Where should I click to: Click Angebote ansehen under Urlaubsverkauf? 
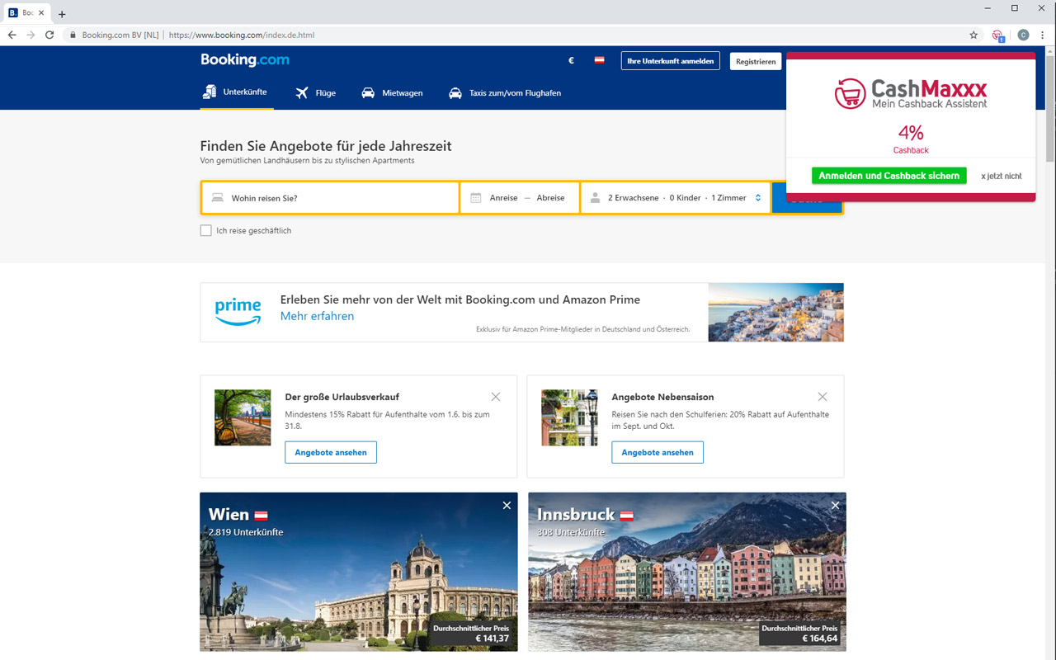pos(331,452)
